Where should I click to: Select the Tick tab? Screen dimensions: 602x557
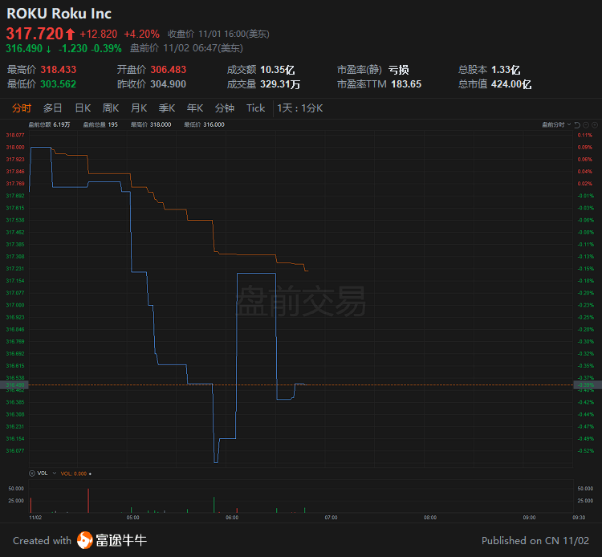coord(256,108)
